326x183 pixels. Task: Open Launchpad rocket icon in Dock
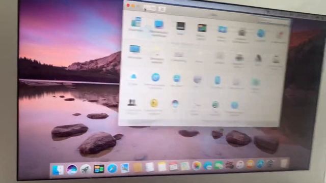[86, 169]
